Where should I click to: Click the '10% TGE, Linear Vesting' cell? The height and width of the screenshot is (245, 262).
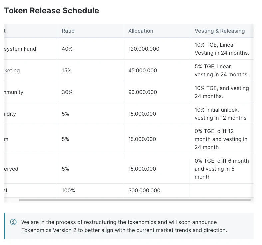coord(222,49)
